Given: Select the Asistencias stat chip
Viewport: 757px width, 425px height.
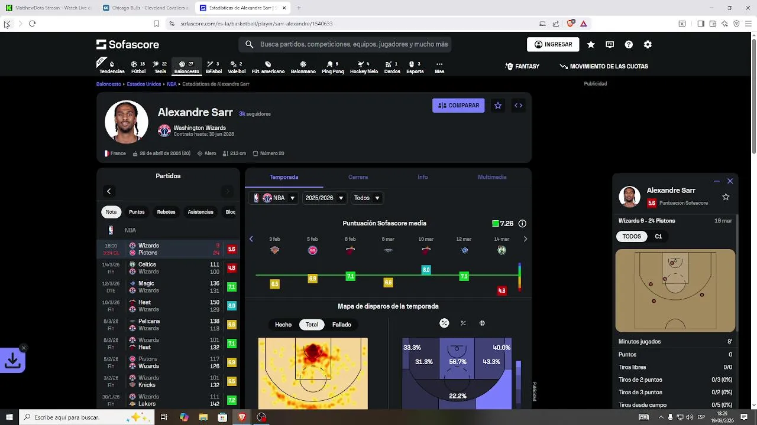Looking at the screenshot, I should click(200, 212).
